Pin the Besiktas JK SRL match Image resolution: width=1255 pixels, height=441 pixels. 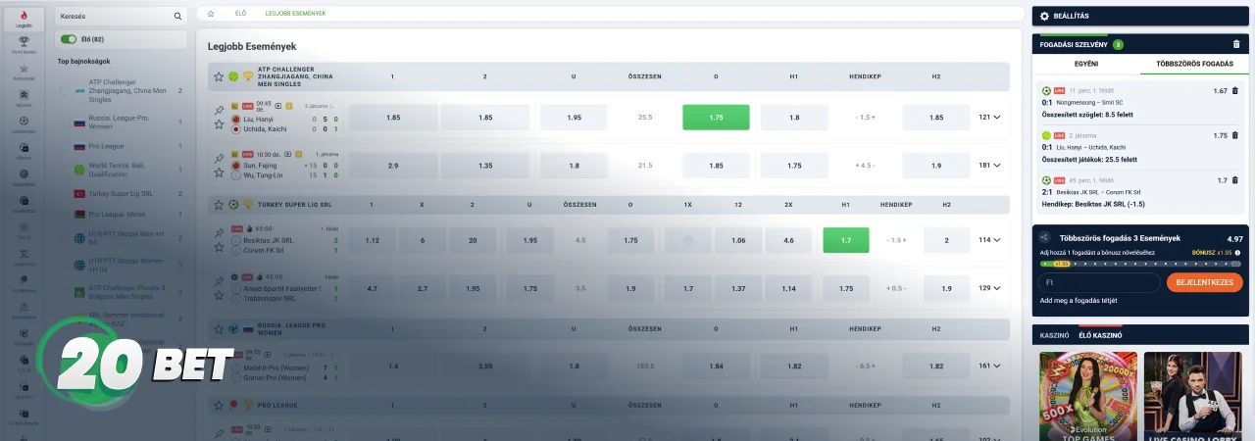(219, 233)
